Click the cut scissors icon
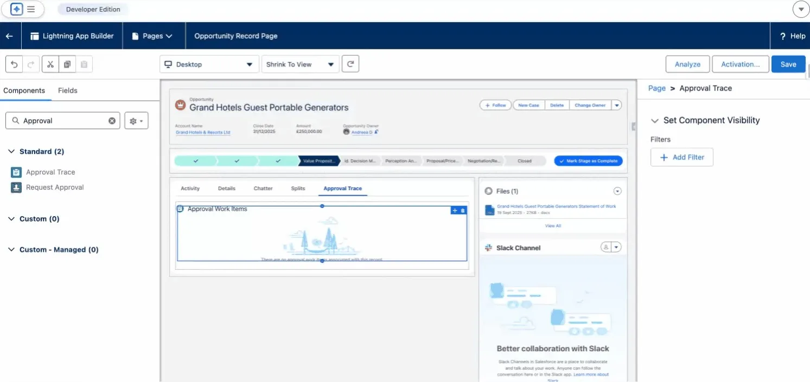Image resolution: width=810 pixels, height=382 pixels. point(50,64)
